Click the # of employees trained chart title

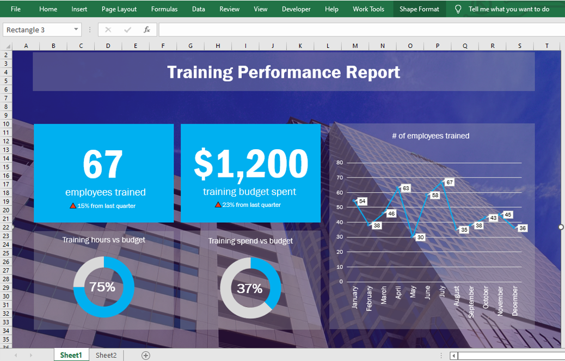pyautogui.click(x=431, y=136)
